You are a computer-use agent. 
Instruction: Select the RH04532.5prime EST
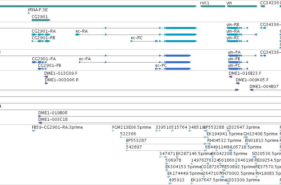209,144
